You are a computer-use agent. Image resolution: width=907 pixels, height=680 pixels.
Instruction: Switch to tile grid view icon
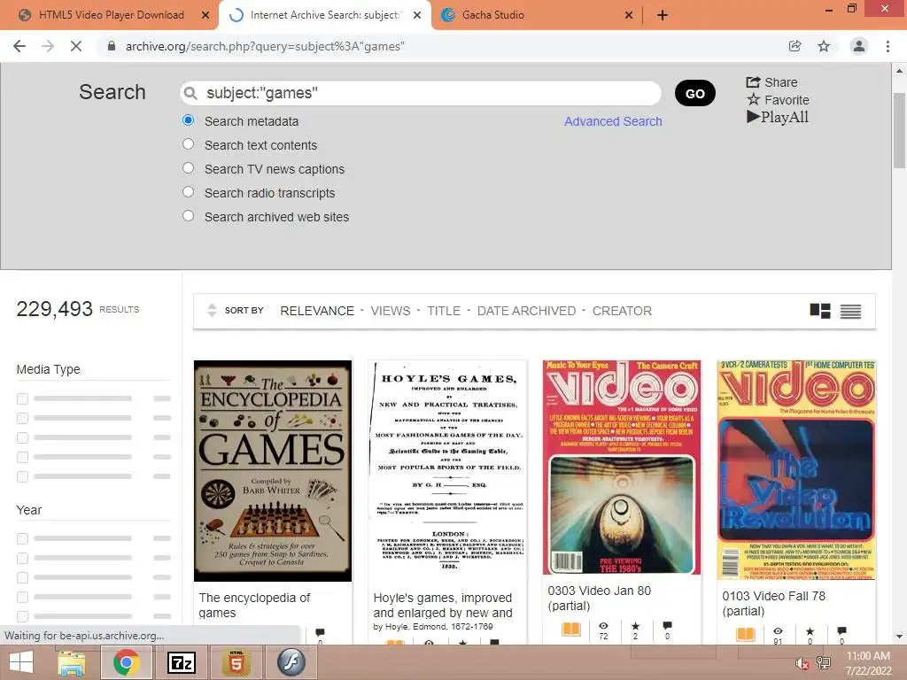(x=820, y=311)
